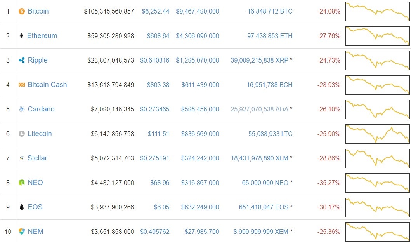Open Litecoin's 7-day price graph thumbnail
411x242 pixels.
(x=377, y=134)
